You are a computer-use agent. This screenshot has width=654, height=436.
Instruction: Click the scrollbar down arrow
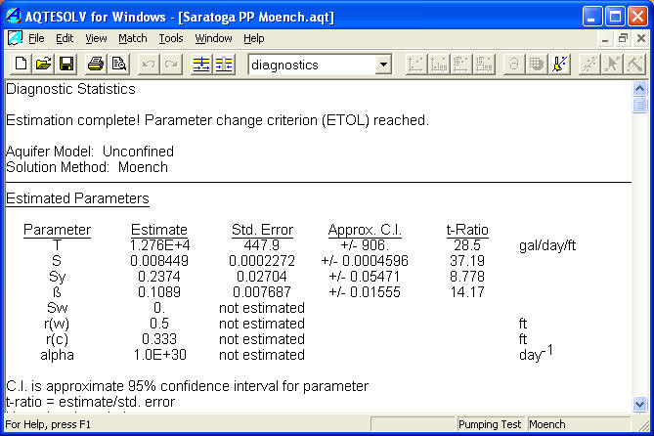pyautogui.click(x=639, y=404)
